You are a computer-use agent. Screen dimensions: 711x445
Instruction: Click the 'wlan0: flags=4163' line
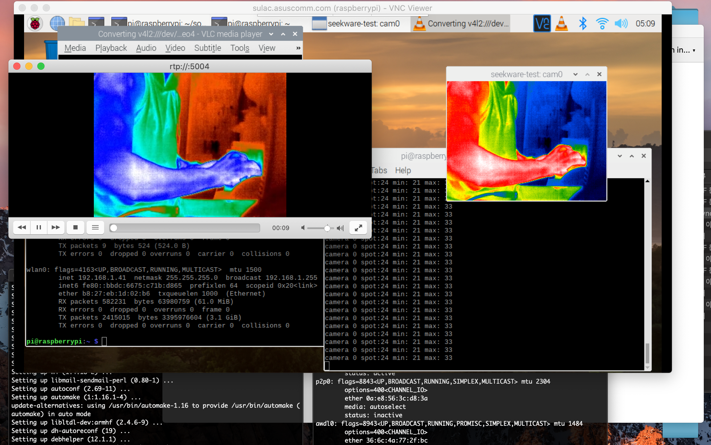point(144,270)
